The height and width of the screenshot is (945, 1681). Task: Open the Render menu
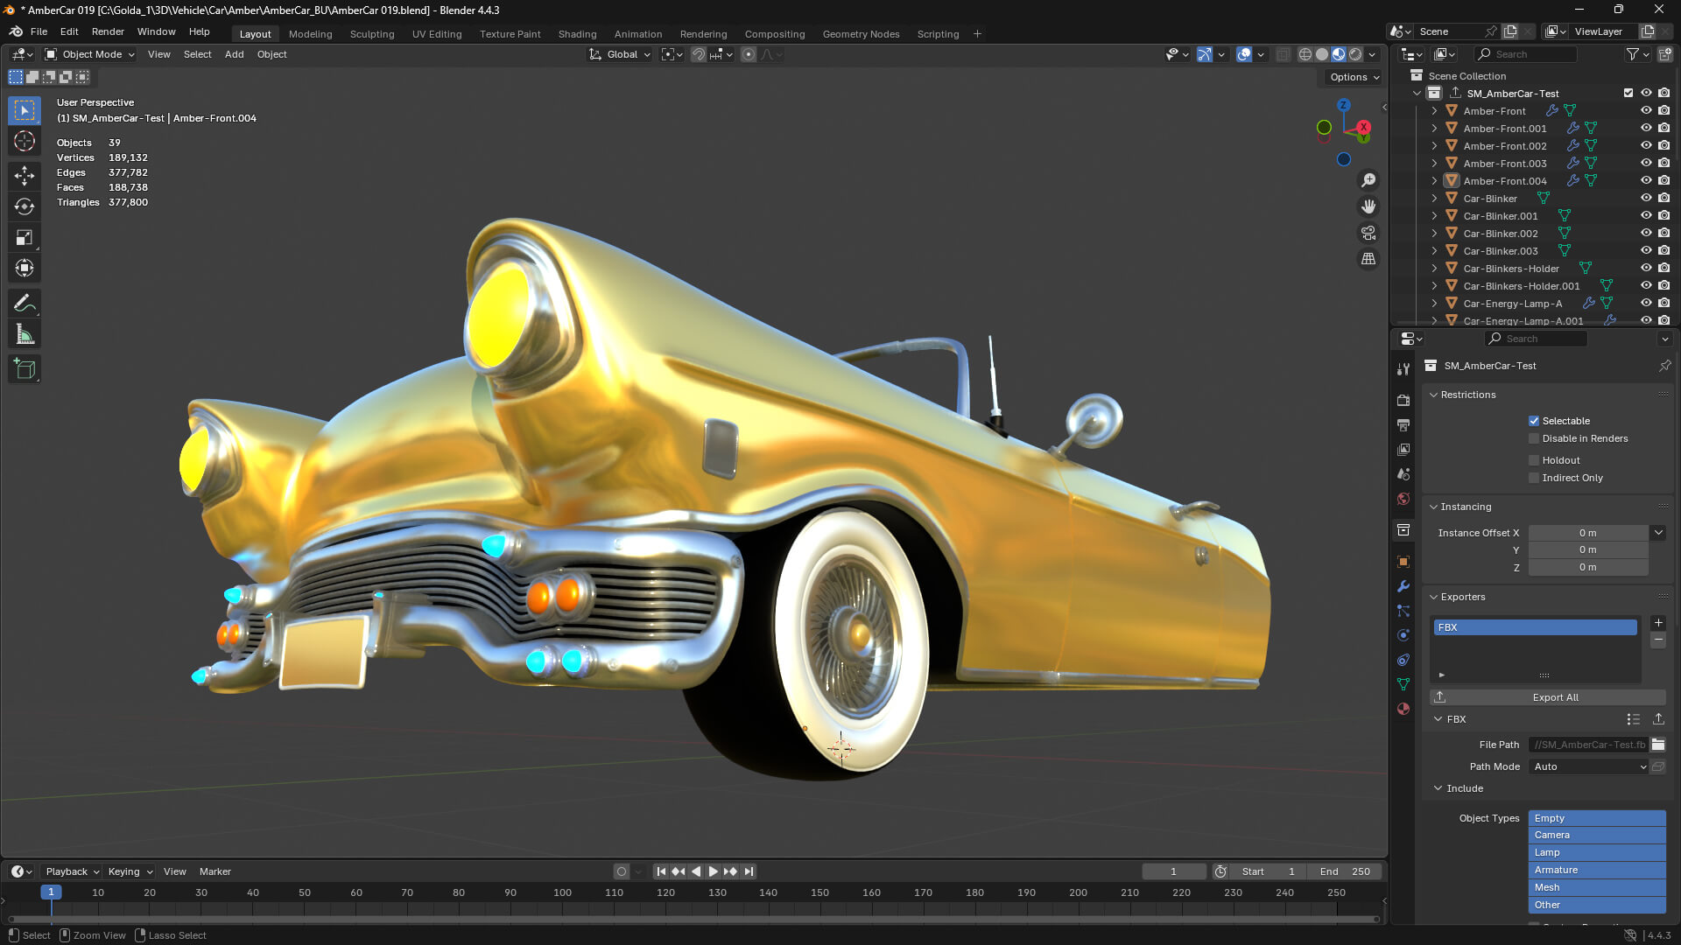coord(108,31)
